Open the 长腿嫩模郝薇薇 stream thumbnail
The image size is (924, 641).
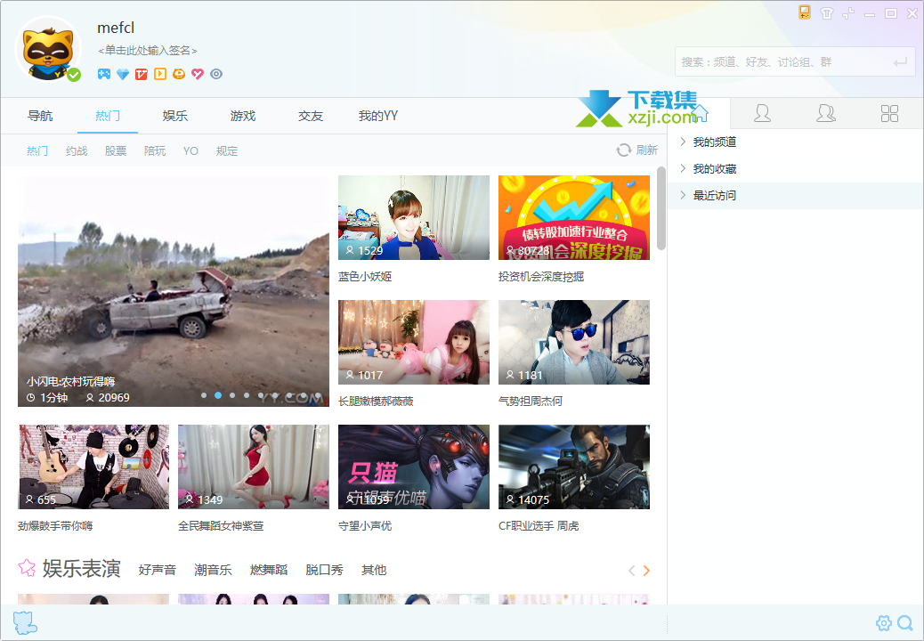click(x=414, y=342)
